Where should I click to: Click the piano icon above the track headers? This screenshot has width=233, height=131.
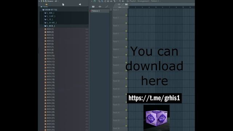click(x=126, y=4)
